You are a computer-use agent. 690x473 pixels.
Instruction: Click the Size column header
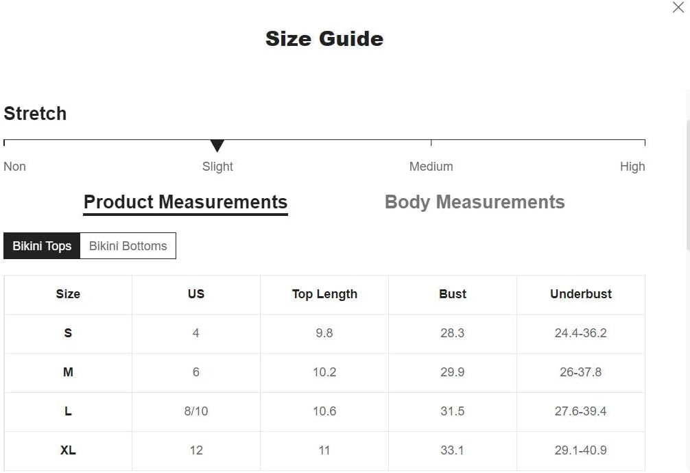68,294
